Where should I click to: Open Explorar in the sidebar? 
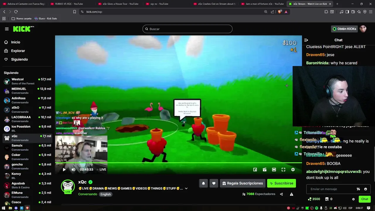18,51
